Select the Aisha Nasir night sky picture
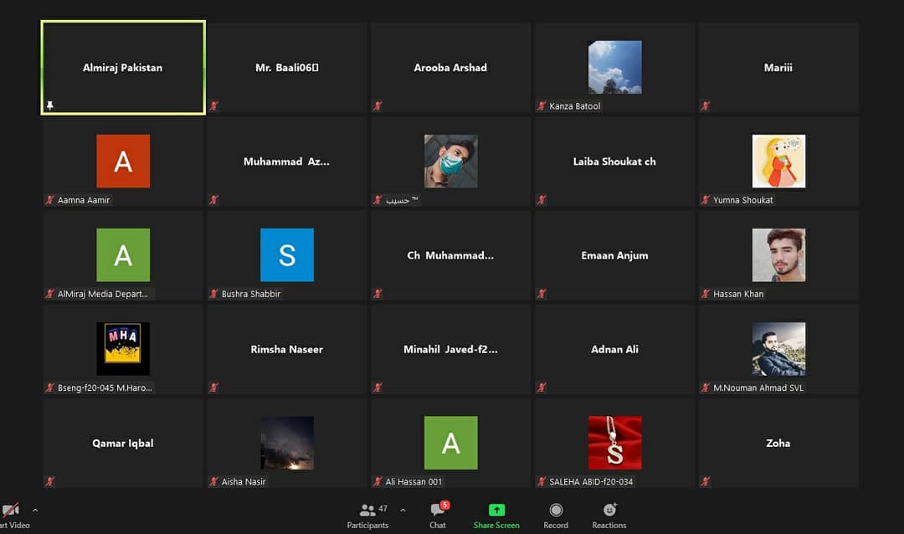 pyautogui.click(x=287, y=443)
